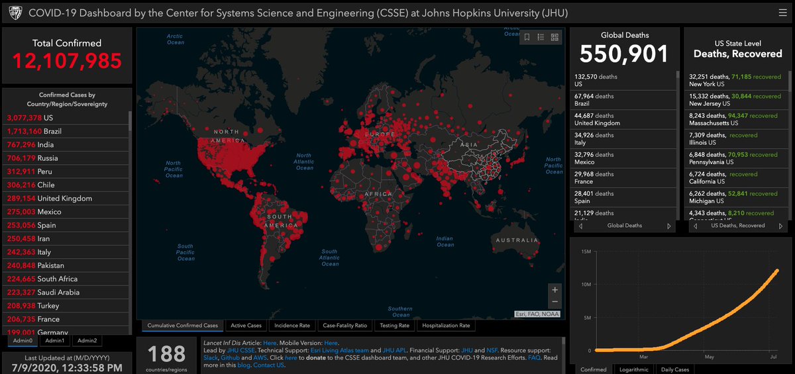795x374 pixels.
Task: Switch to Case-Fatality Ratio map tab
Action: 344,326
